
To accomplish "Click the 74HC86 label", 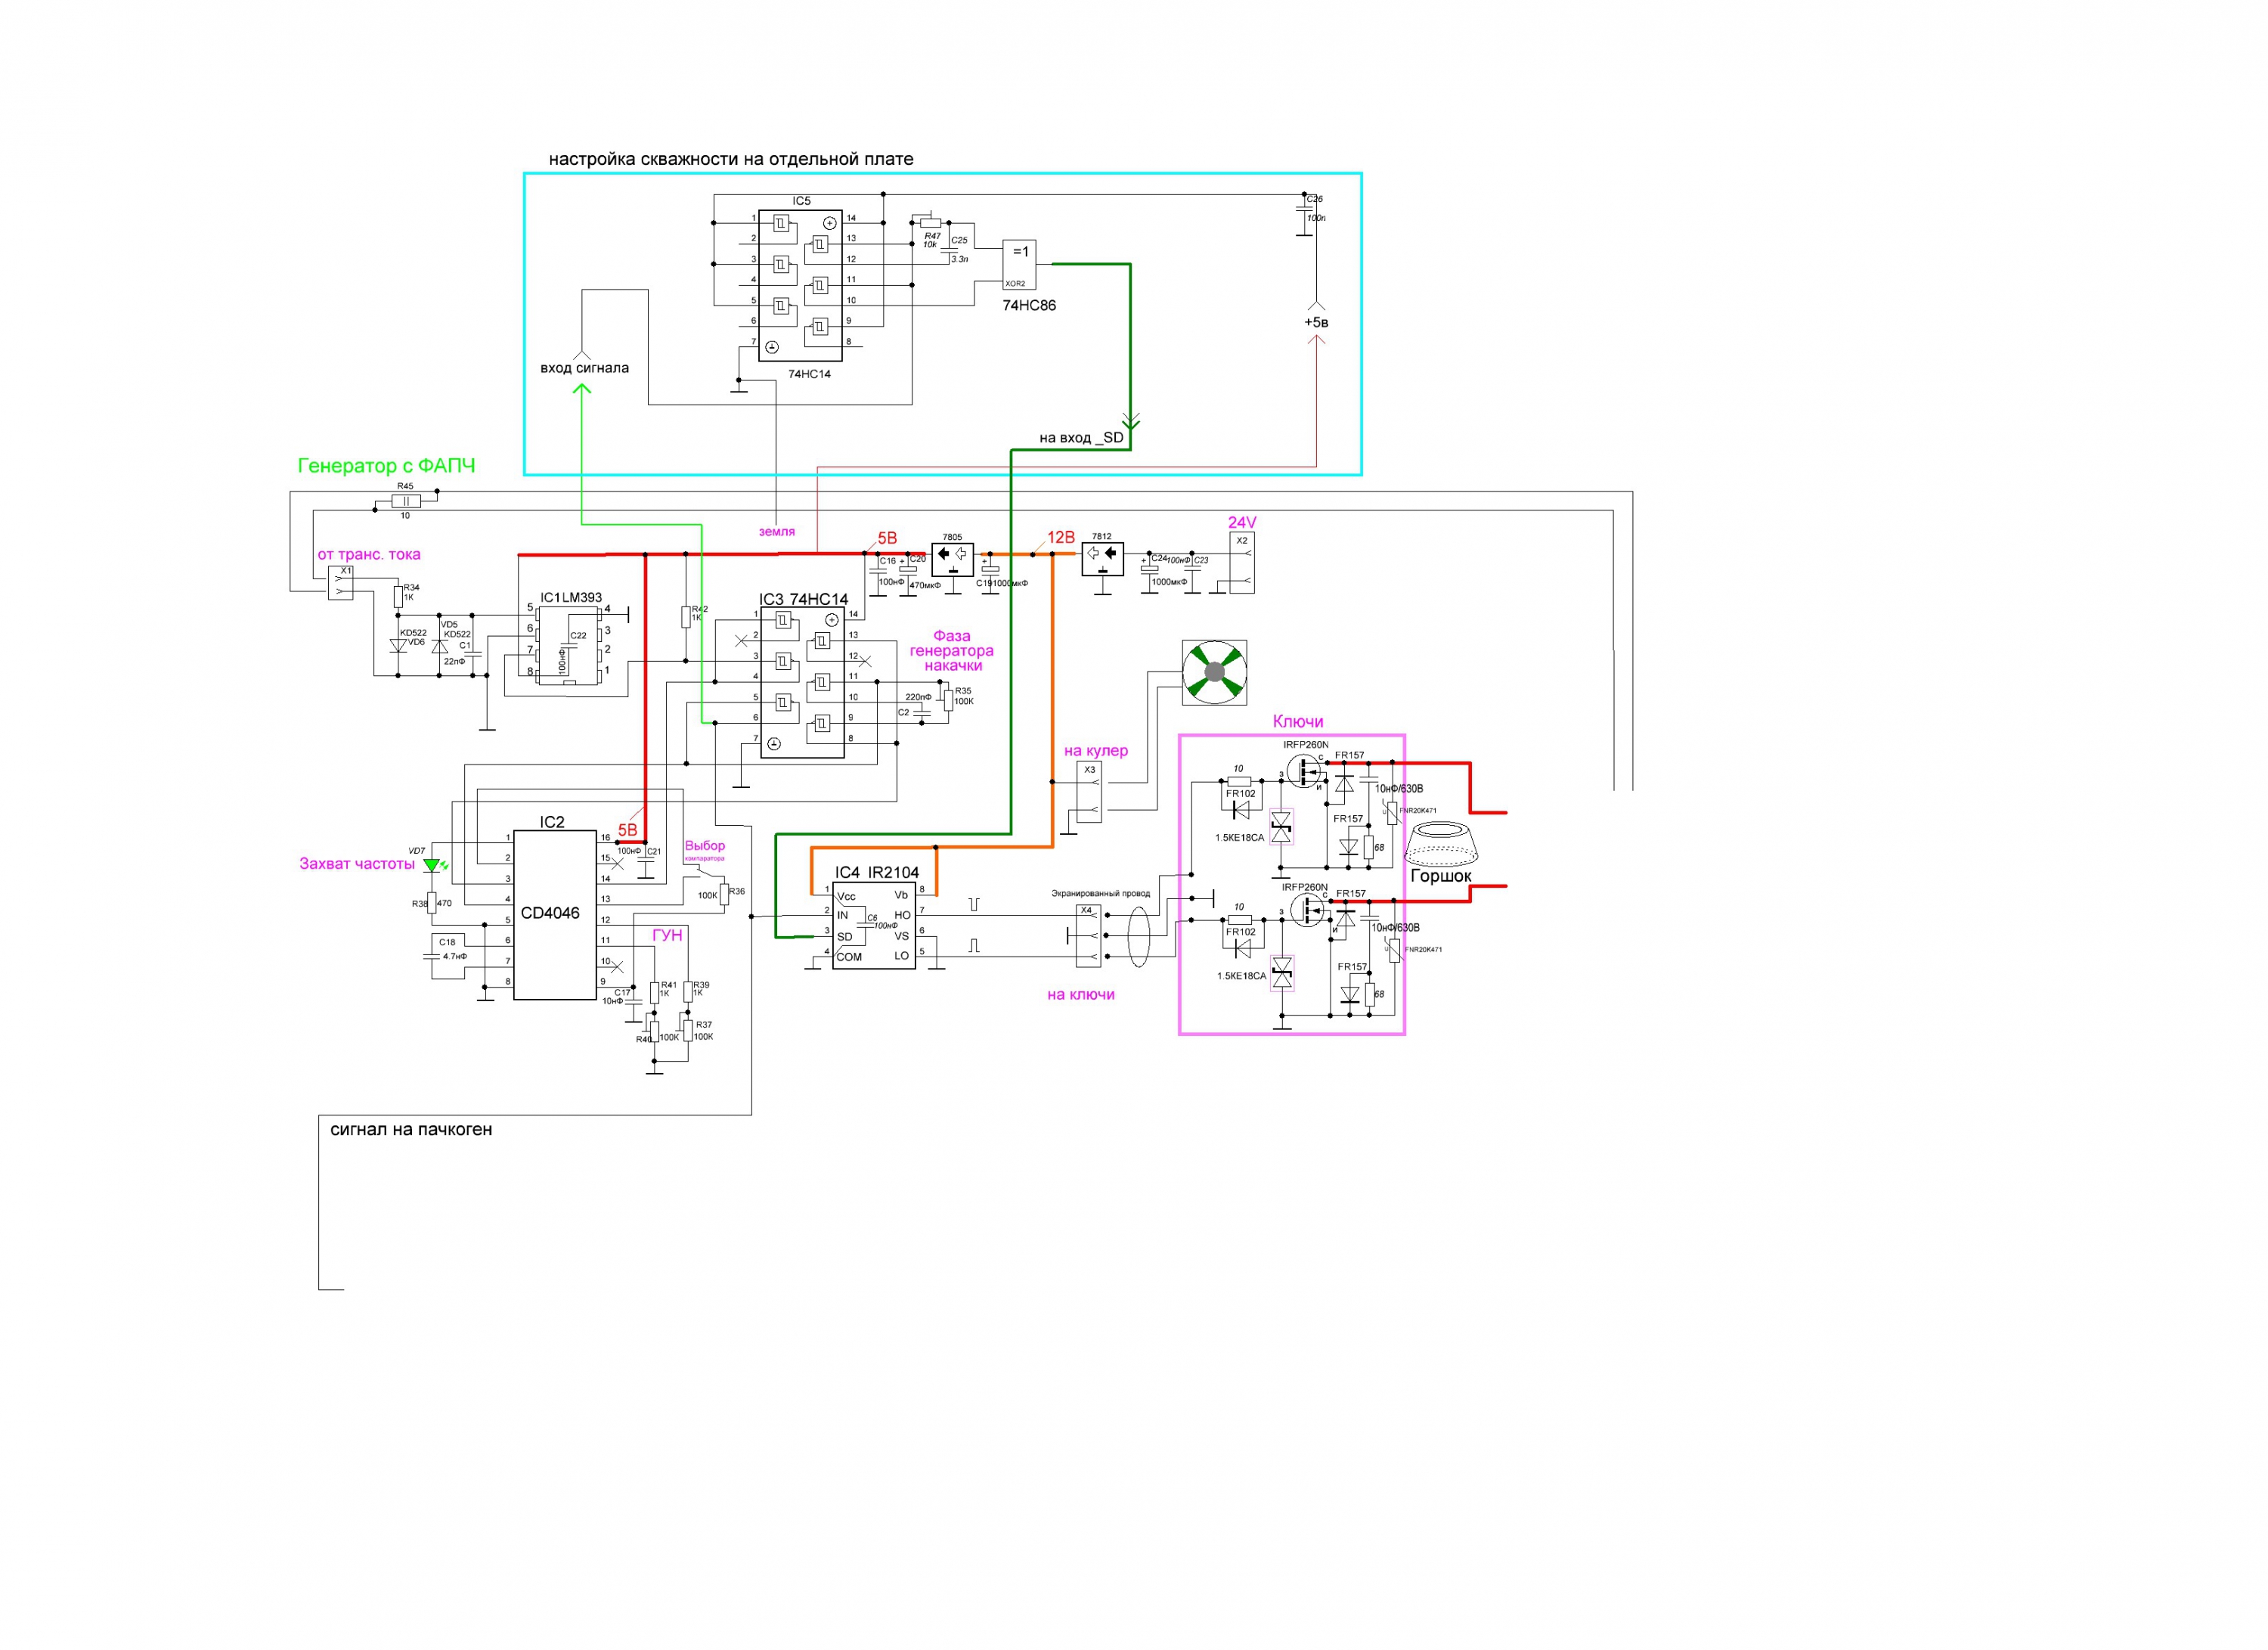I will (1029, 306).
